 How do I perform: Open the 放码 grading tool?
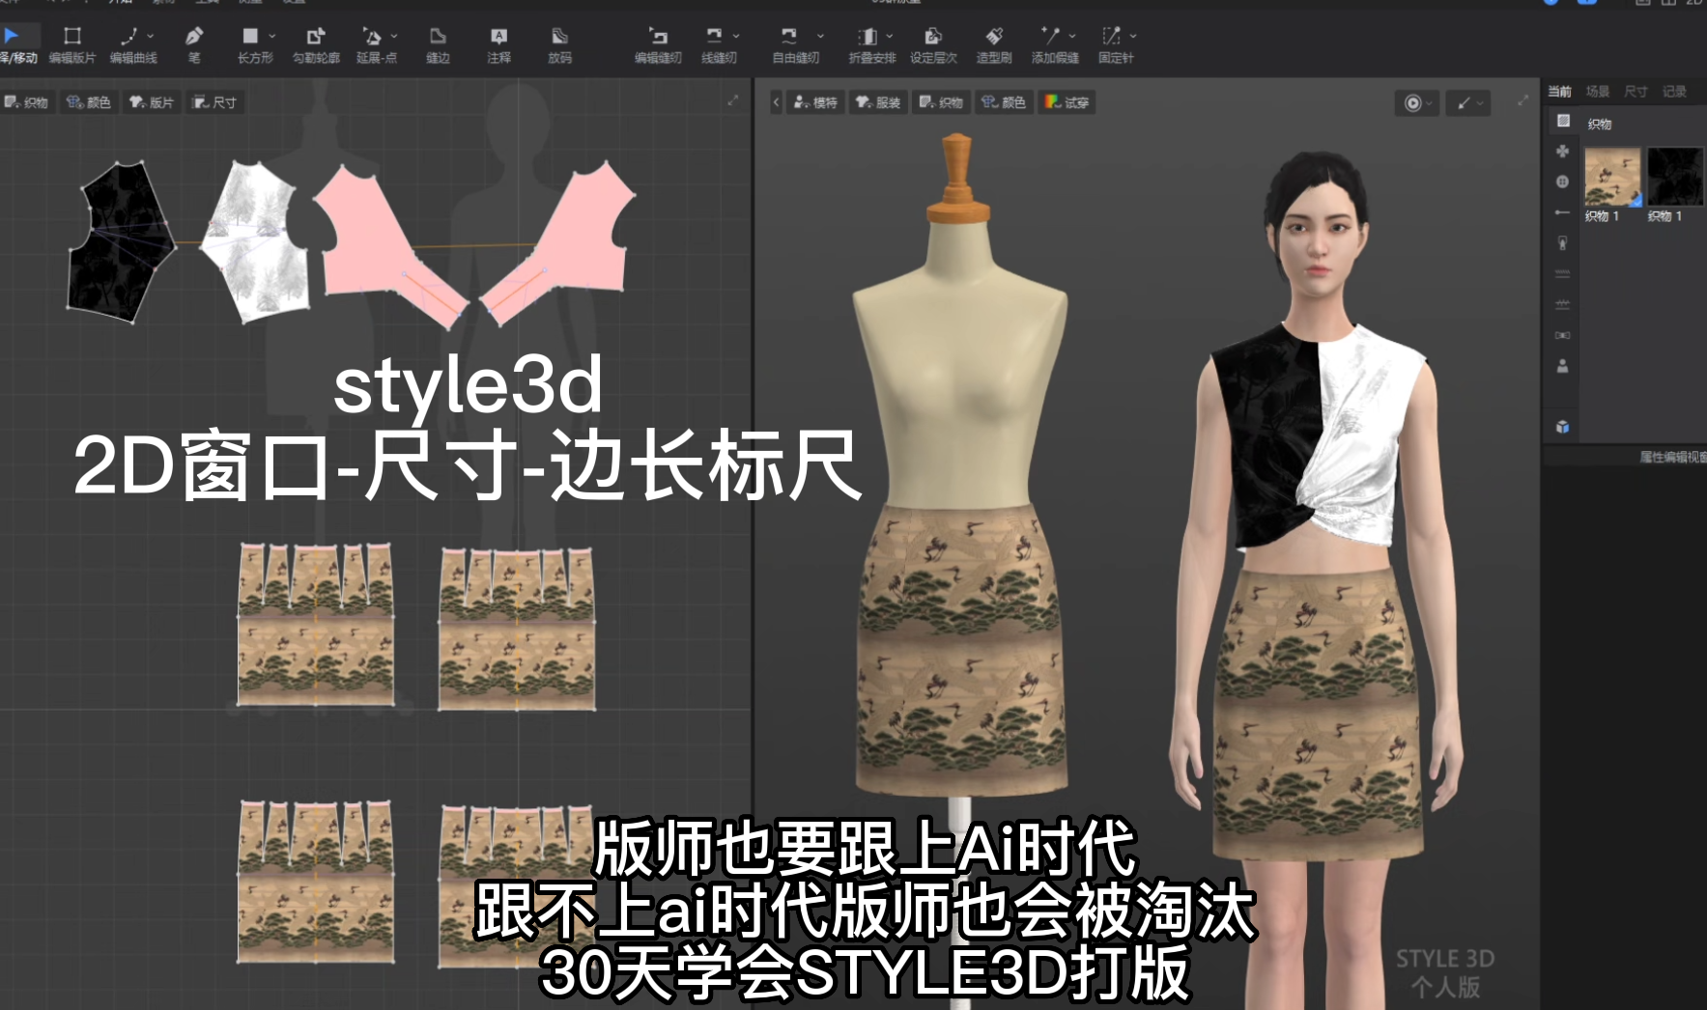(x=559, y=44)
